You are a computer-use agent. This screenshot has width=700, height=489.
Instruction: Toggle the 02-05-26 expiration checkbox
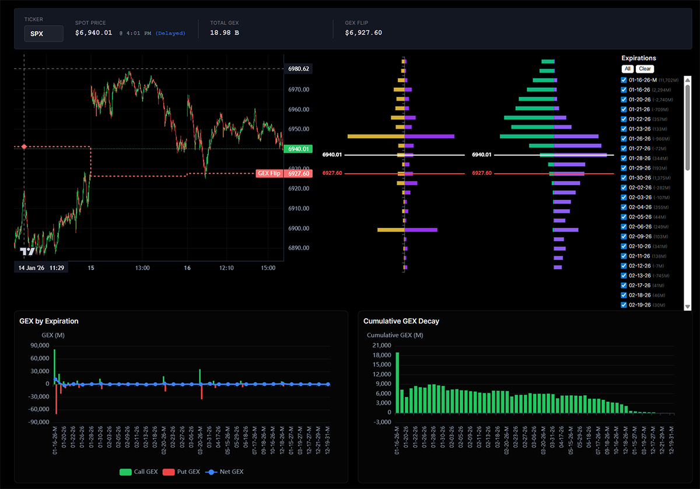pyautogui.click(x=624, y=217)
